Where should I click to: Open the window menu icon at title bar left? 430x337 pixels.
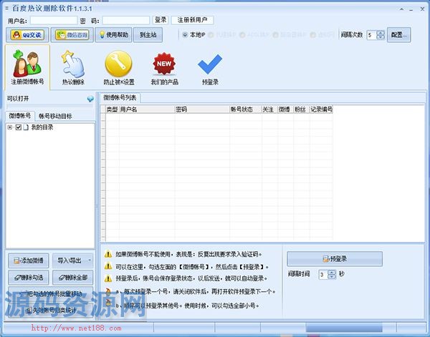click(7, 9)
